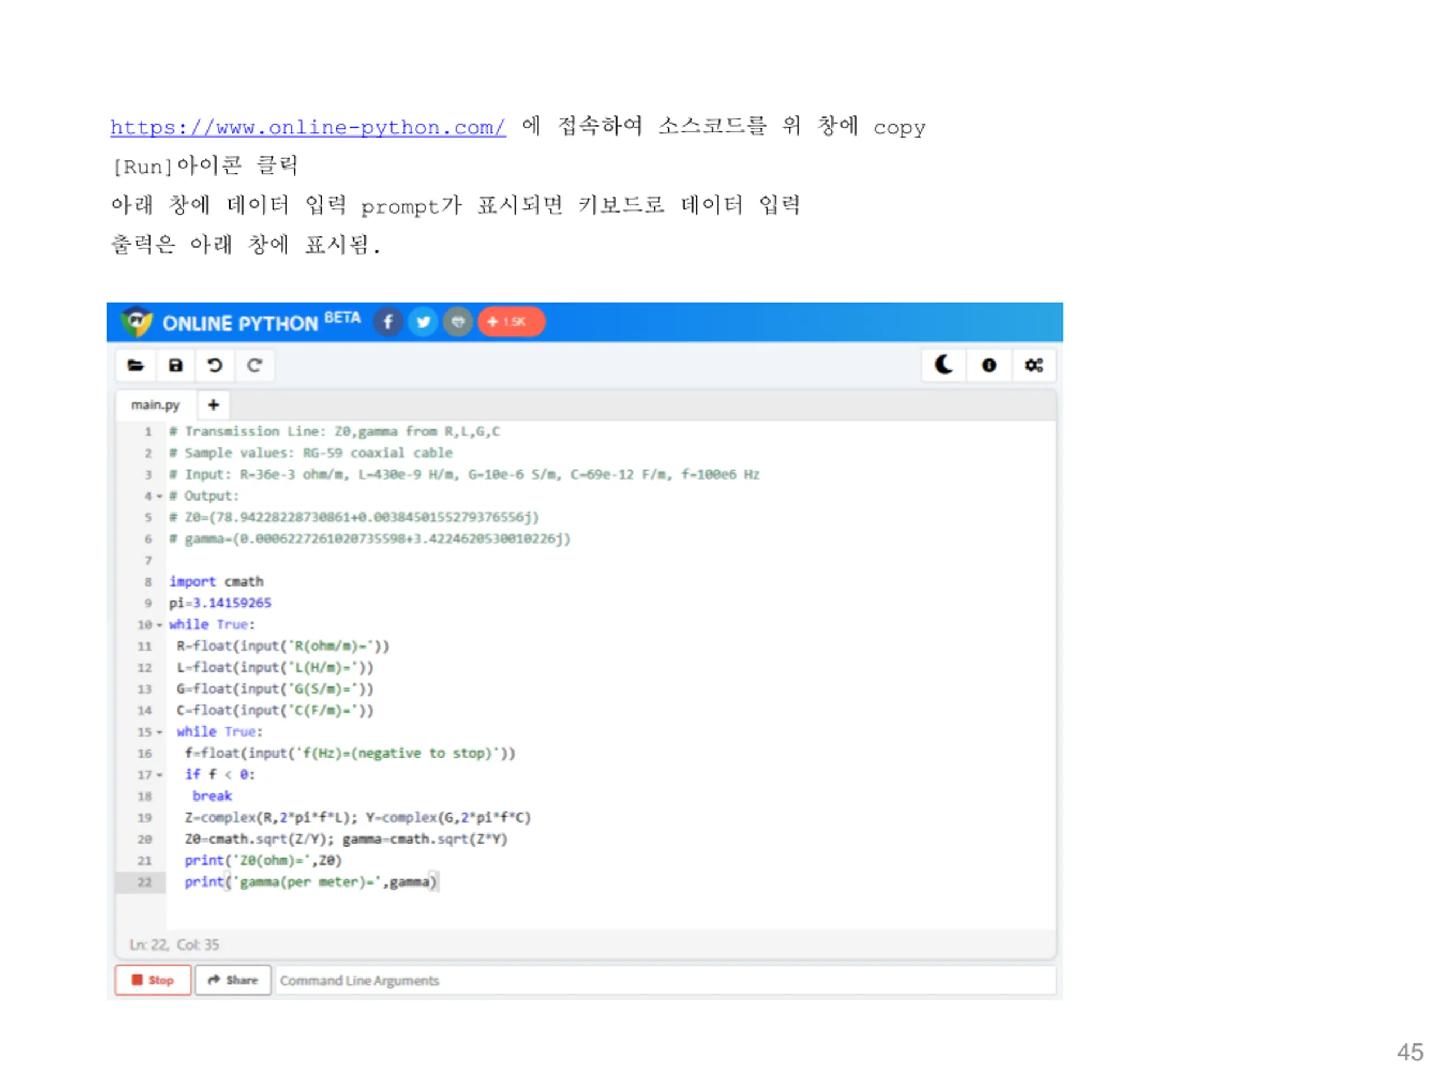The width and height of the screenshot is (1440, 1080).
Task: Click line 21 print Z0 statement
Action: [x=263, y=861]
